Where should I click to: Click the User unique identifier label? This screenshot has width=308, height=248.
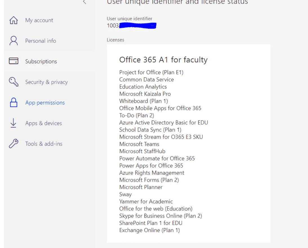(130, 19)
